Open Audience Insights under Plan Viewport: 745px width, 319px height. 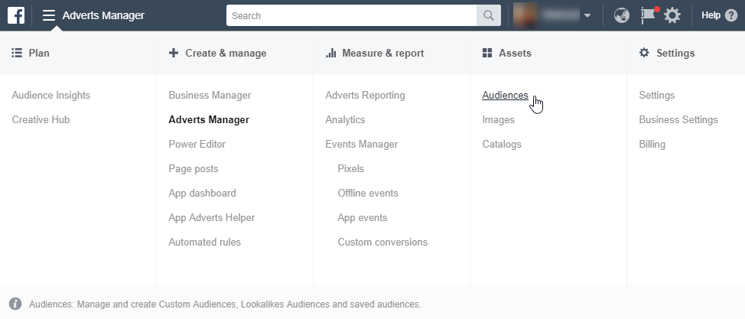51,96
